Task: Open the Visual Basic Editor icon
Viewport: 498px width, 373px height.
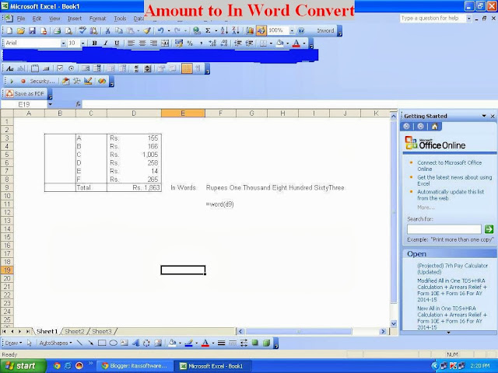Action: pyautogui.click(x=65, y=81)
